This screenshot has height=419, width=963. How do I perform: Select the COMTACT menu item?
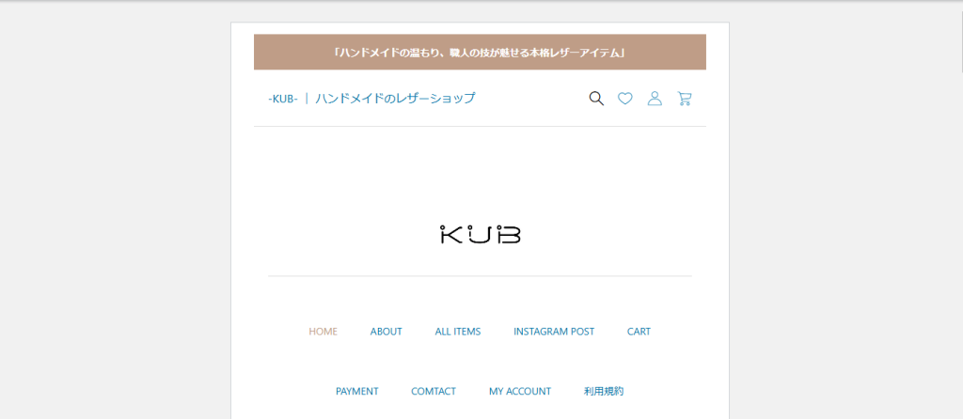click(x=434, y=392)
